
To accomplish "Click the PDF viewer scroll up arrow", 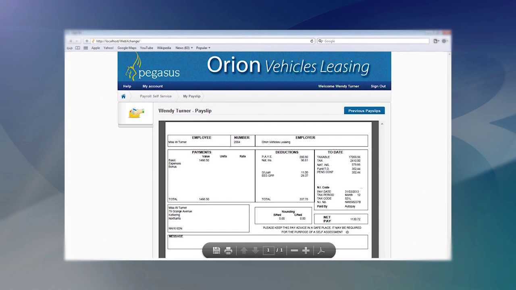I will tap(382, 124).
